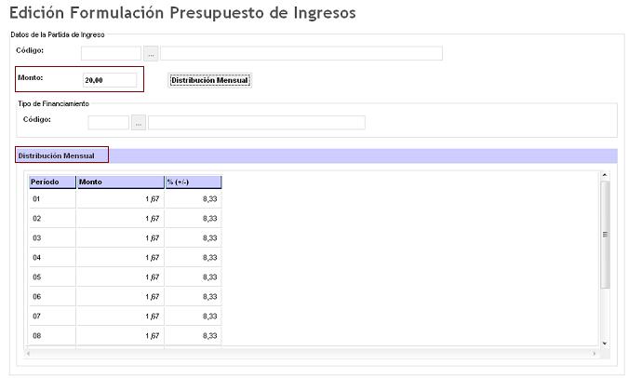Select the percentage cell for period 05
This screenshot has width=628, height=378.
point(193,277)
